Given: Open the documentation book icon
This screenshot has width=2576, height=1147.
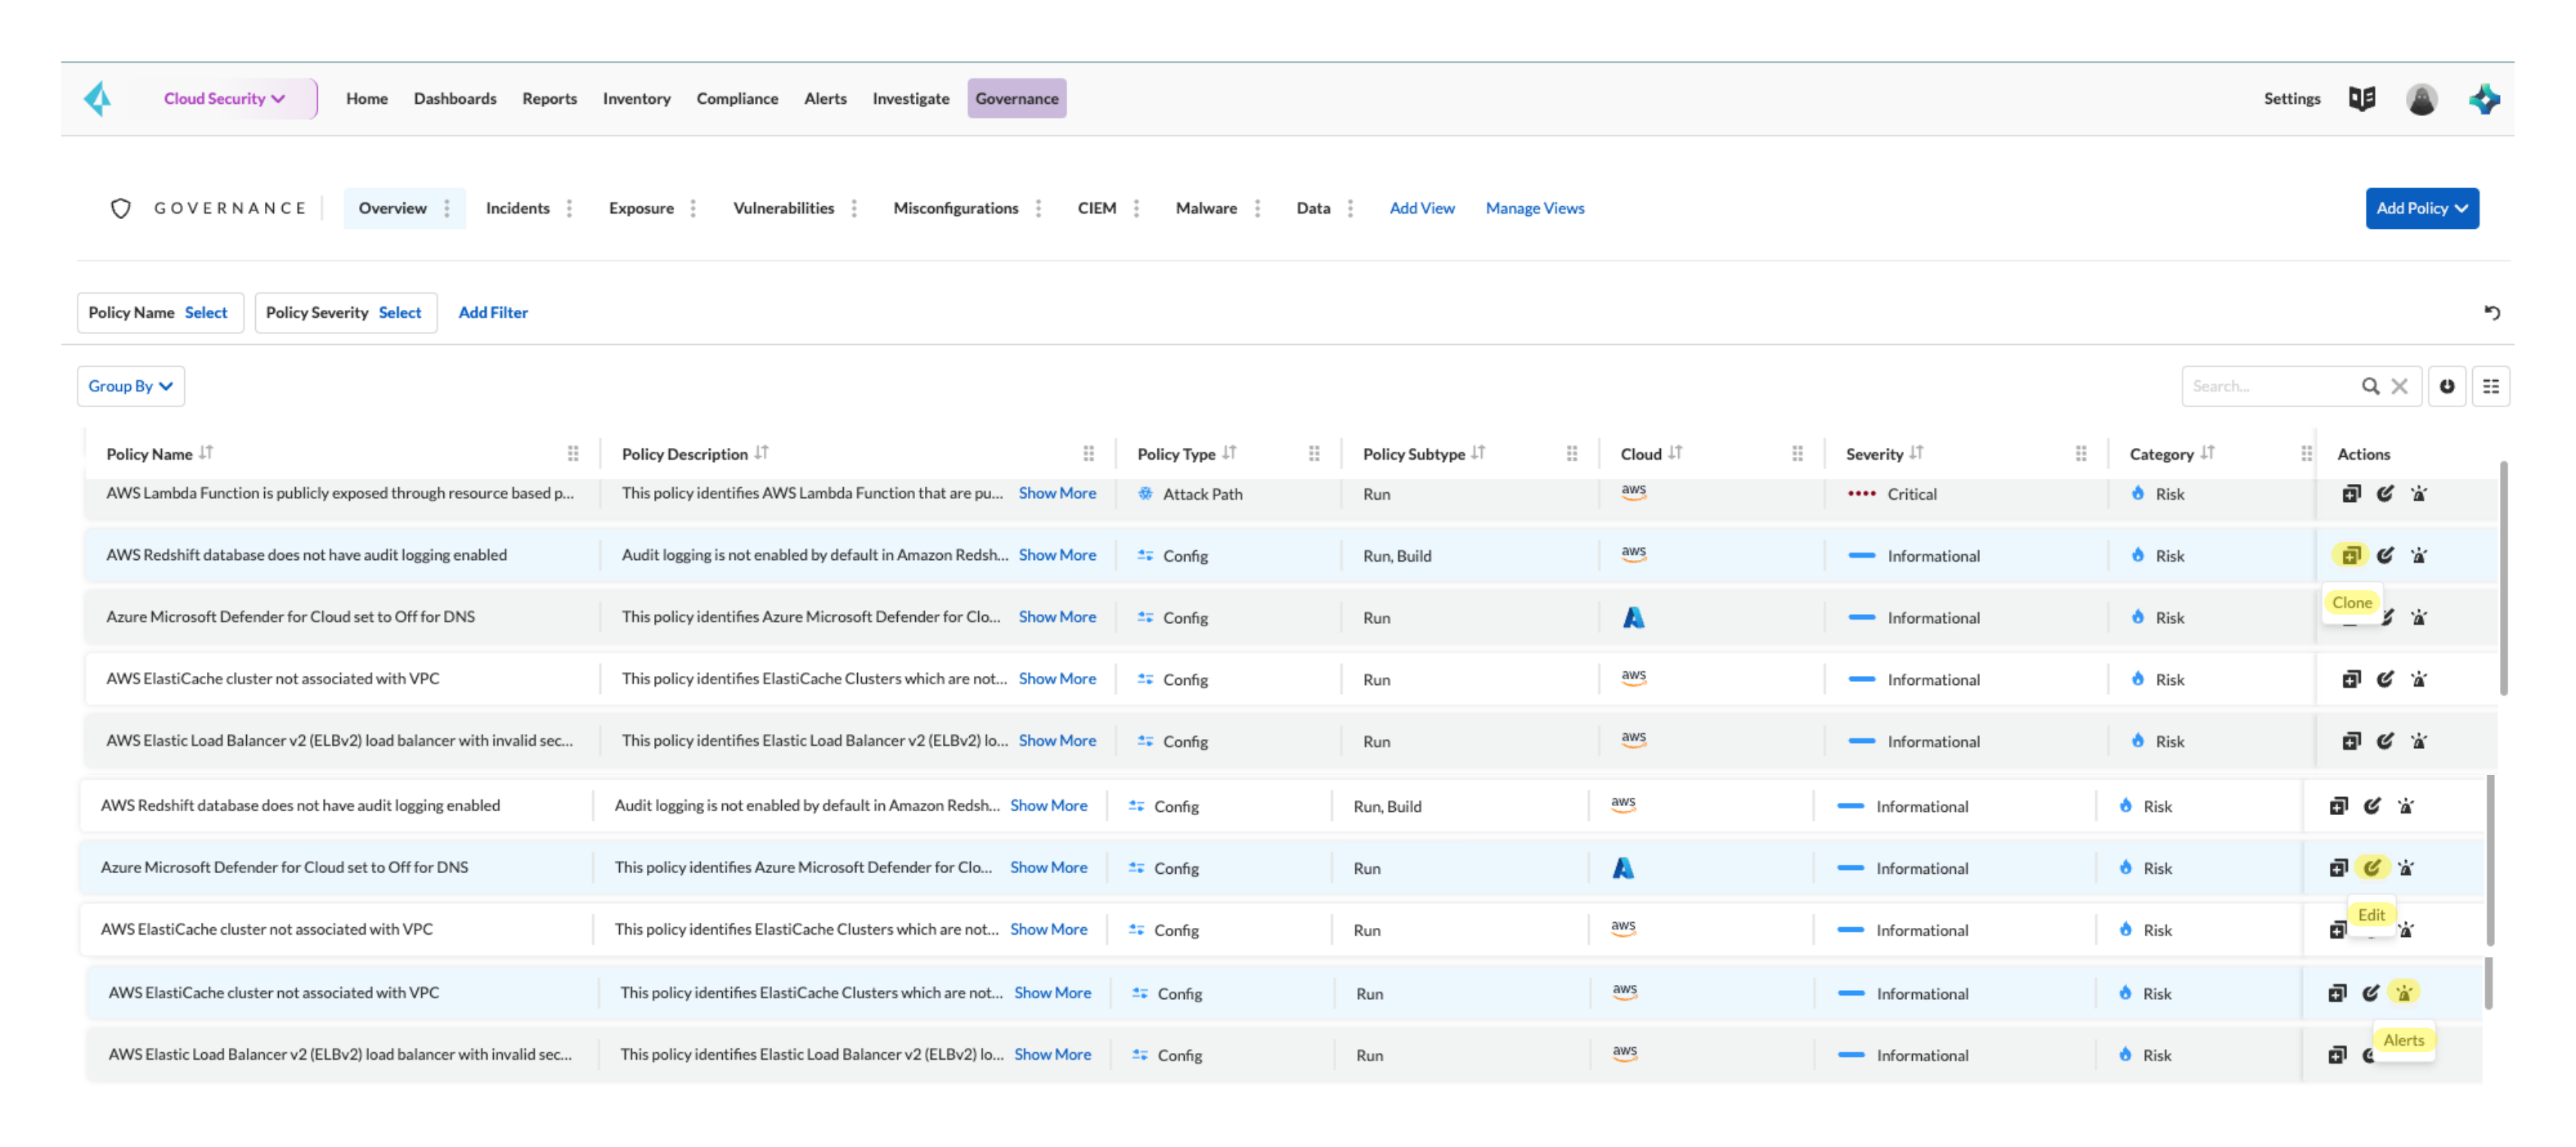Looking at the screenshot, I should click(2361, 98).
